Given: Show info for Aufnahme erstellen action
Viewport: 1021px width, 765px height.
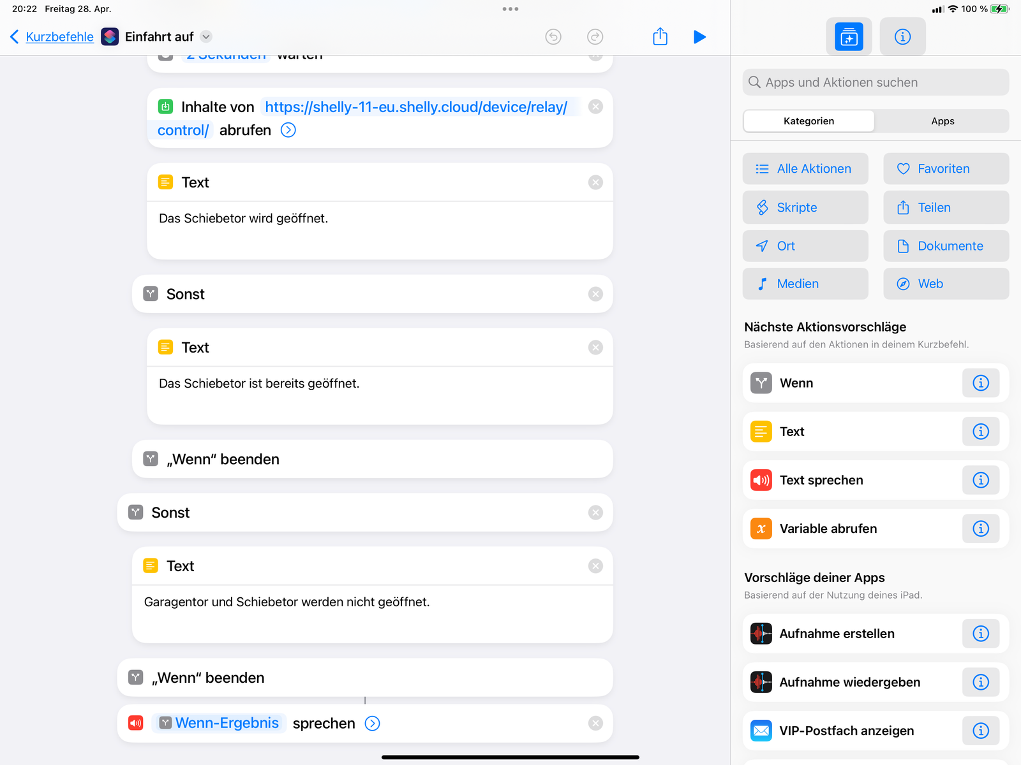Looking at the screenshot, I should point(980,634).
